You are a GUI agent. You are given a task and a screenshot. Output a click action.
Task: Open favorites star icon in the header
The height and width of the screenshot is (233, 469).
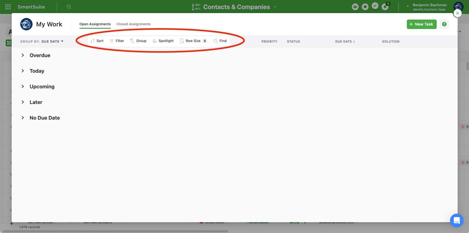tap(365, 7)
